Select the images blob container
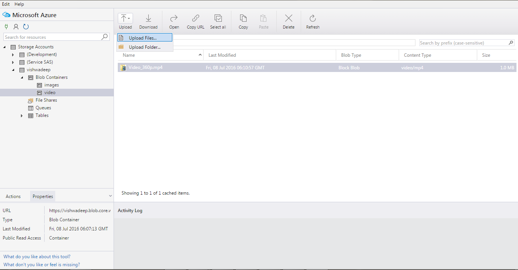 (x=51, y=85)
